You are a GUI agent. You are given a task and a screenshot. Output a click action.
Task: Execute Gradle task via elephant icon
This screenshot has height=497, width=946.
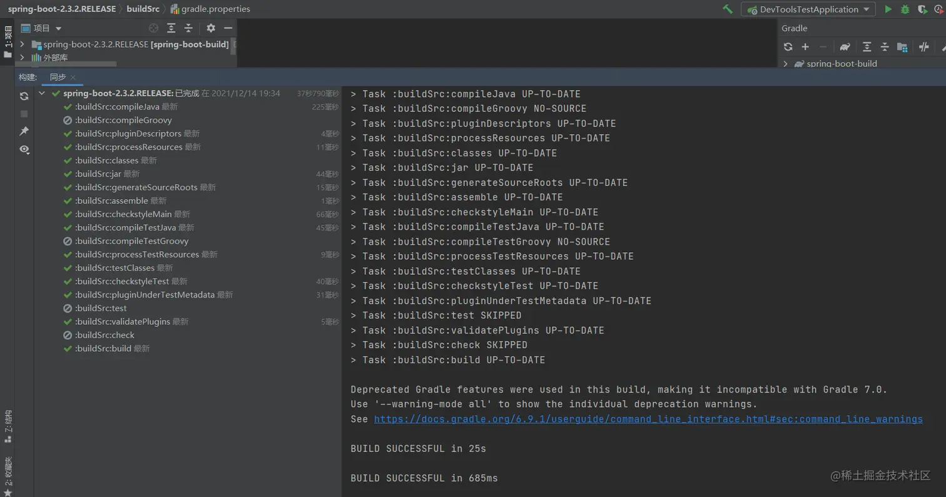pos(845,47)
